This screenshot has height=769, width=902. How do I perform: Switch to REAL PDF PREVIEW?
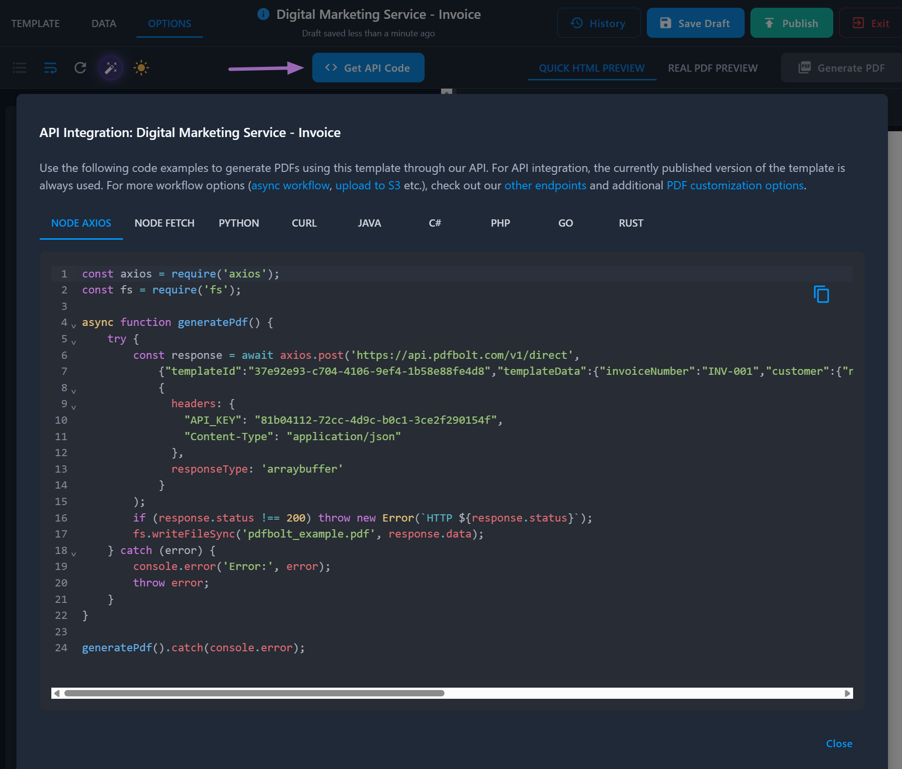712,68
